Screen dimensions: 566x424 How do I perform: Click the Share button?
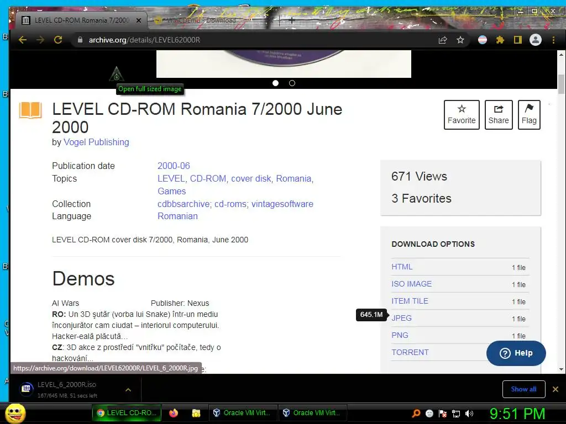(x=499, y=115)
